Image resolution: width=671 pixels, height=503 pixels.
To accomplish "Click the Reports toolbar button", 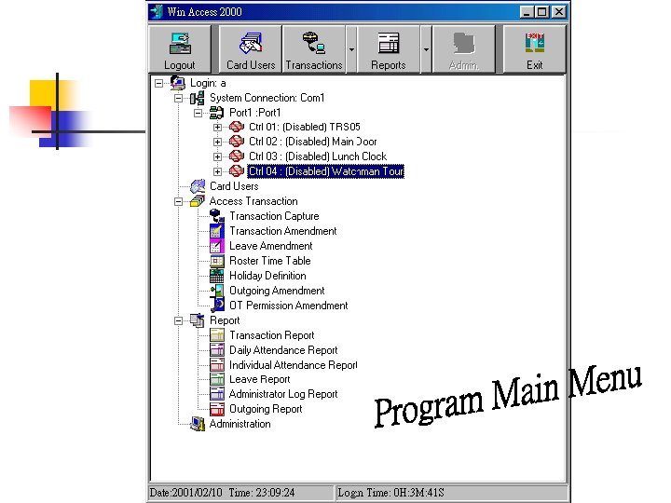I will point(389,49).
